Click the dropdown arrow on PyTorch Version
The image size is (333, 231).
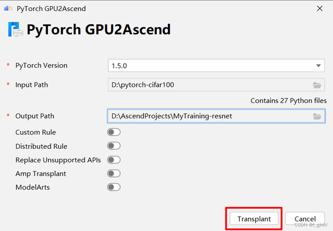pyautogui.click(x=319, y=65)
